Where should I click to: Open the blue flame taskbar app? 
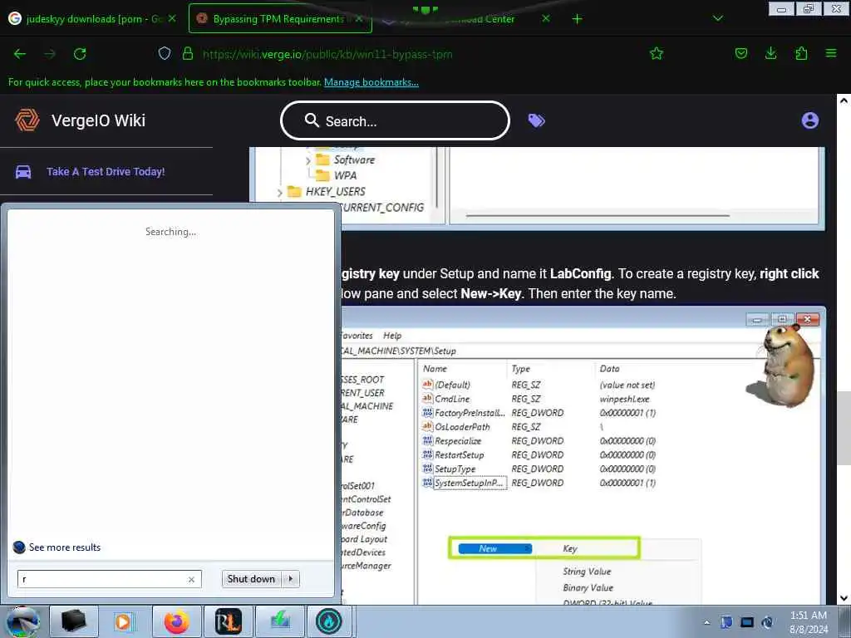pos(329,621)
